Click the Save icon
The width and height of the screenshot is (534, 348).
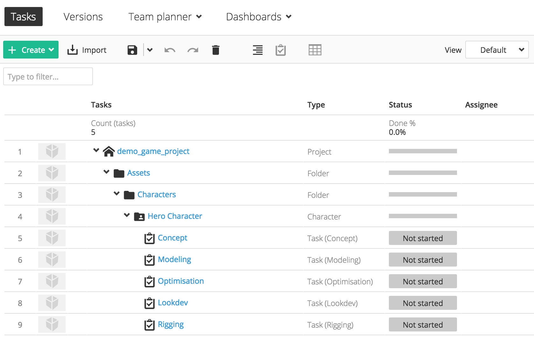(132, 50)
